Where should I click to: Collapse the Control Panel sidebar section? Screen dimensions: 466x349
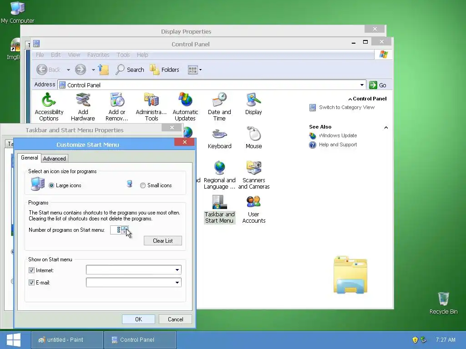click(350, 99)
